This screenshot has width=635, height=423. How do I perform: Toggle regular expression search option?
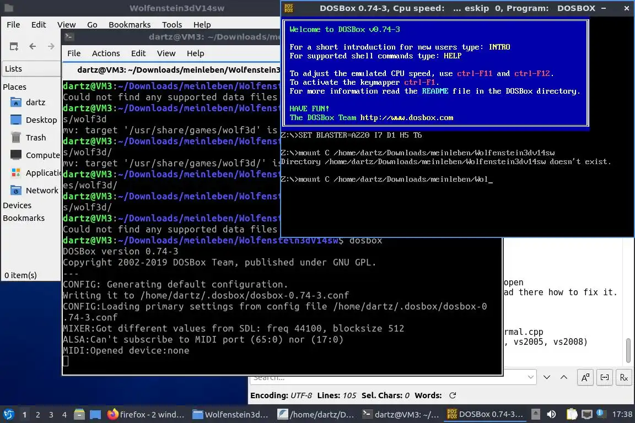pyautogui.click(x=623, y=377)
